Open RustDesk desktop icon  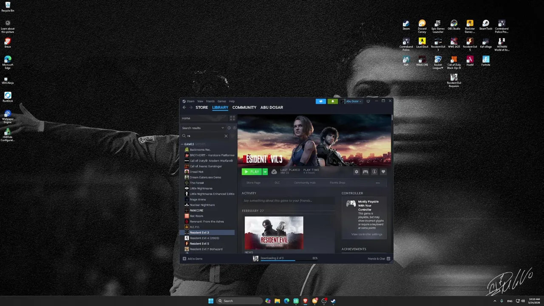tap(8, 97)
